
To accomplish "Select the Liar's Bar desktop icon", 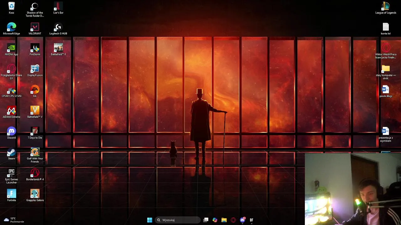I will [58, 8].
